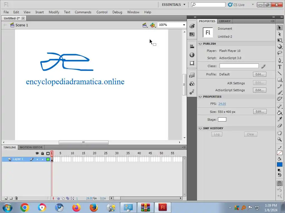The height and width of the screenshot is (213, 285).
Task: Pick the Eyedropper tool
Action: click(x=279, y=119)
